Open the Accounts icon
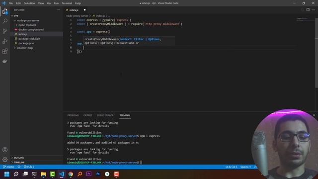 pyautogui.click(x=5, y=150)
